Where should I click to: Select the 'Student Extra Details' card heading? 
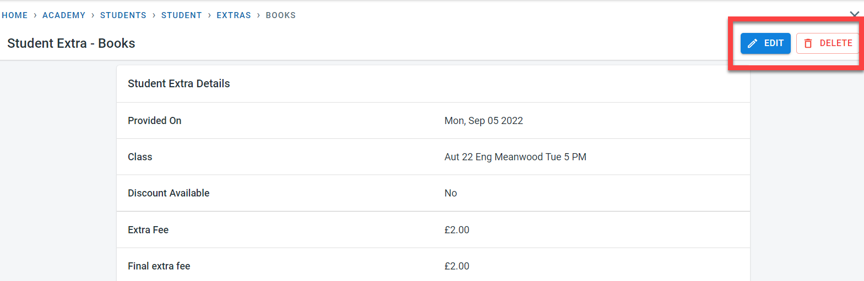point(179,83)
